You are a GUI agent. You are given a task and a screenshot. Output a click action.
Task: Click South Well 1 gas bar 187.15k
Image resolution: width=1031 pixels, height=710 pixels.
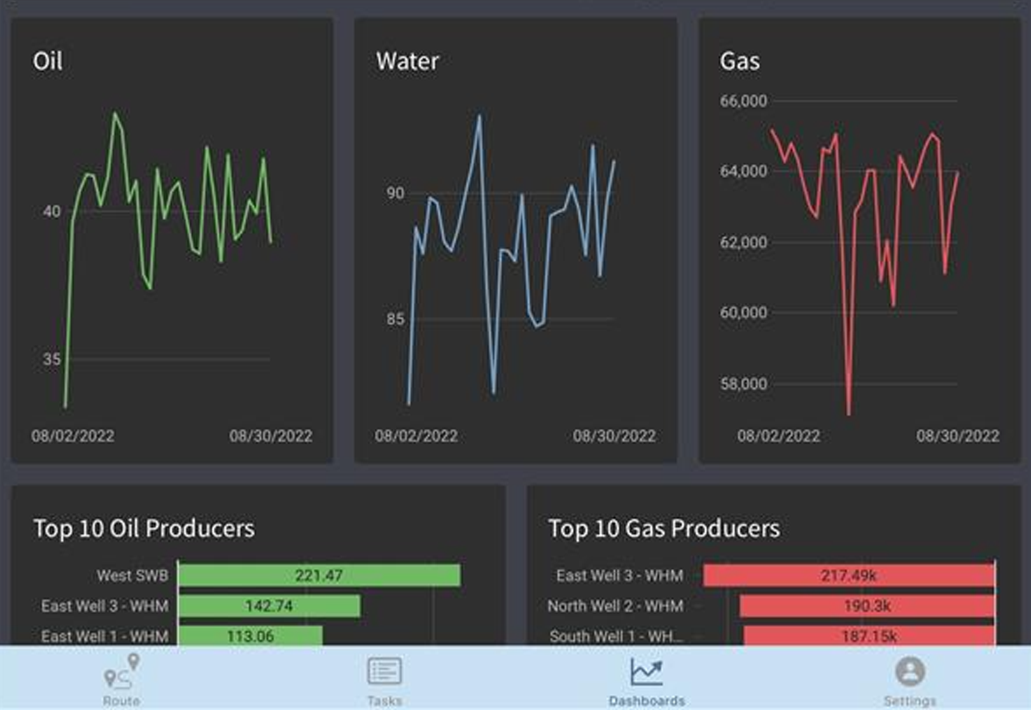pos(869,636)
